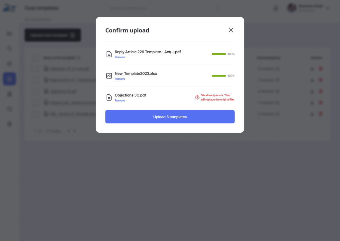Expand the user profile dropdown arrow

[x=328, y=8]
